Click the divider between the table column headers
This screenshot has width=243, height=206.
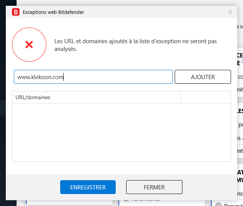pyautogui.click(x=181, y=97)
